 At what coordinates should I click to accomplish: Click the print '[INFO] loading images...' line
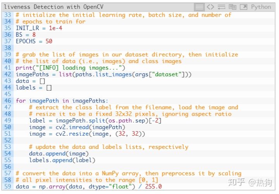pyautogui.click(x=71, y=67)
